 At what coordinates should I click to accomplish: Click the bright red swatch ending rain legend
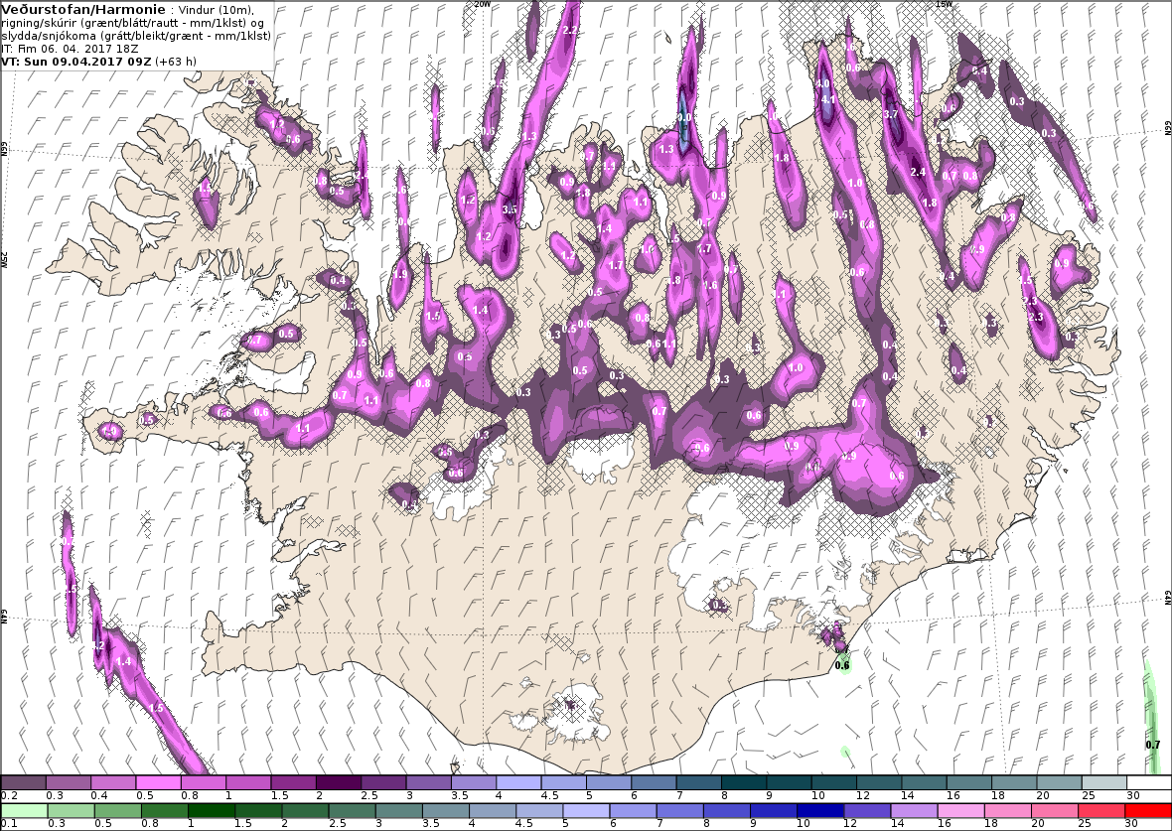pyautogui.click(x=1148, y=810)
